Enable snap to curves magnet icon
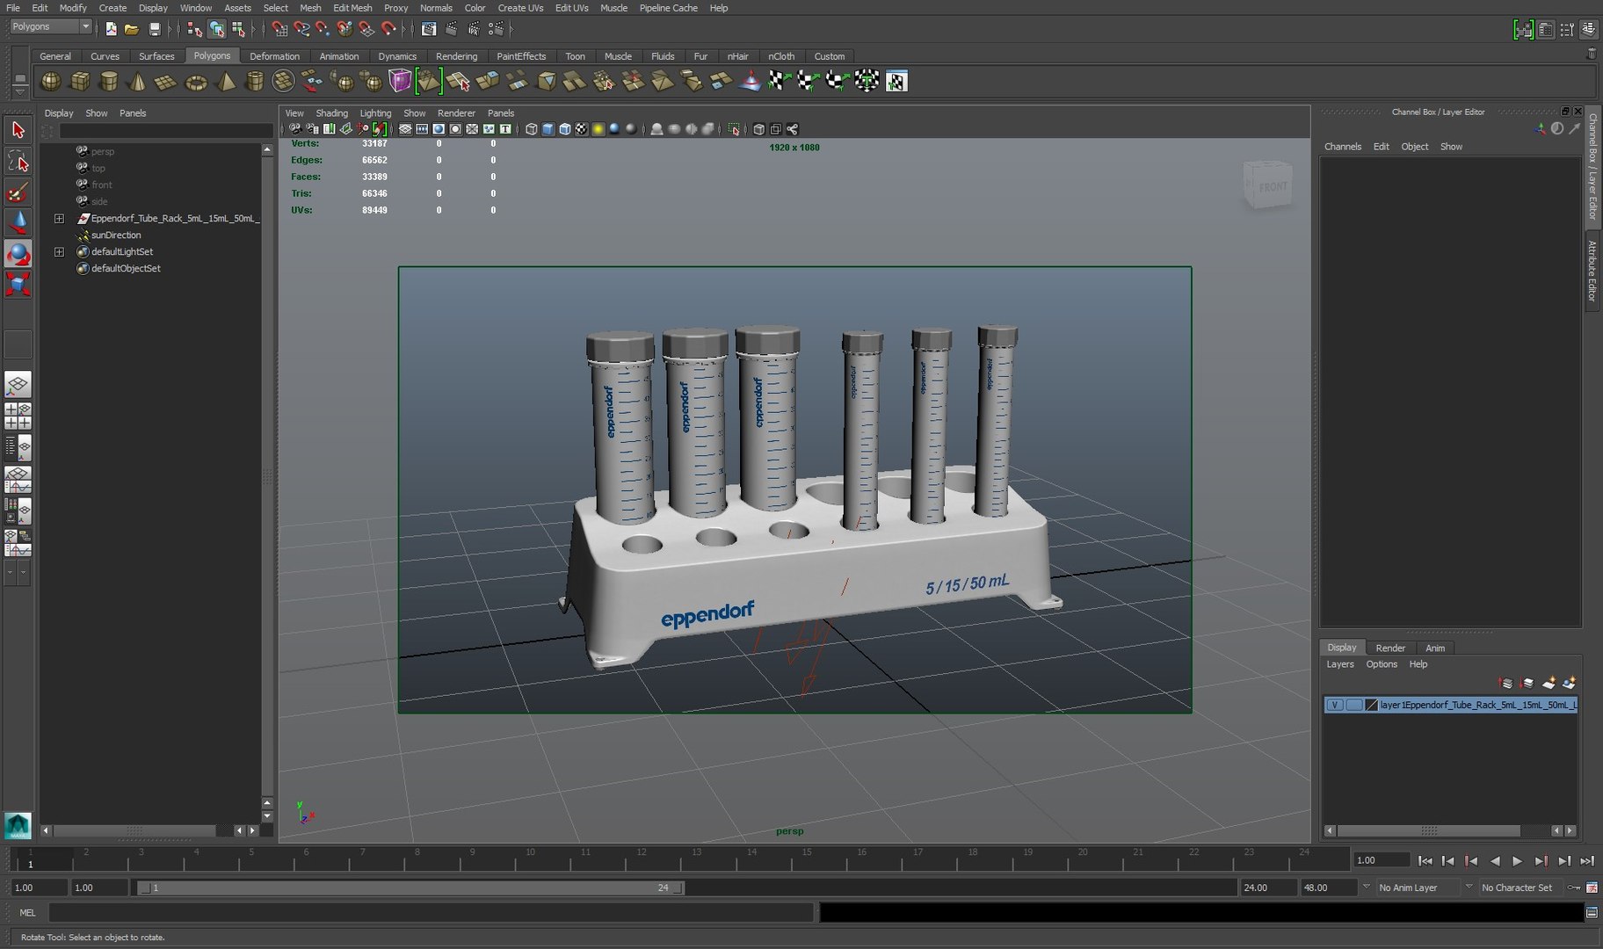Screen dimensions: 1603x949 (301, 29)
